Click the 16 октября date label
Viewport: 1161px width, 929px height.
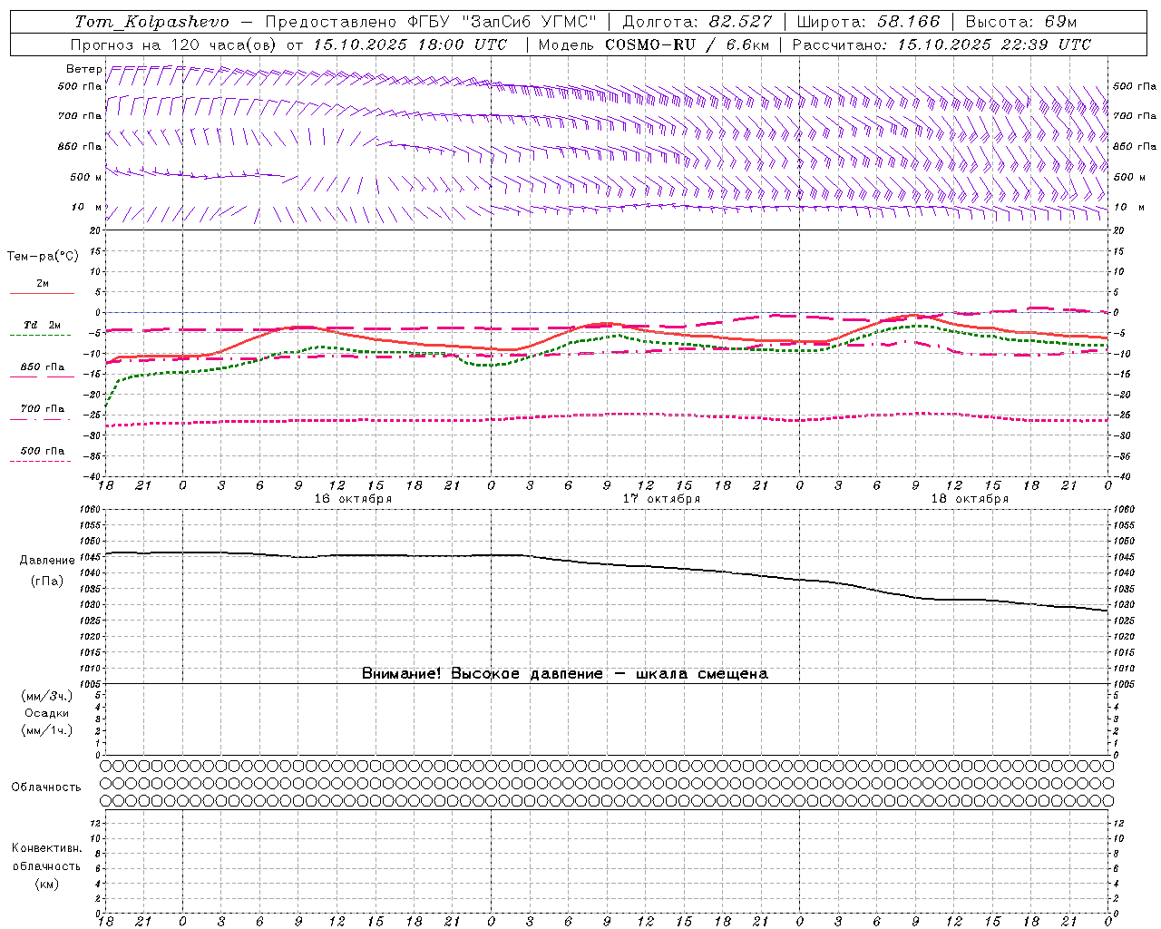pyautogui.click(x=353, y=499)
